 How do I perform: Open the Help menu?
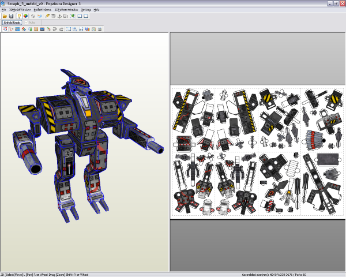[x=96, y=10]
